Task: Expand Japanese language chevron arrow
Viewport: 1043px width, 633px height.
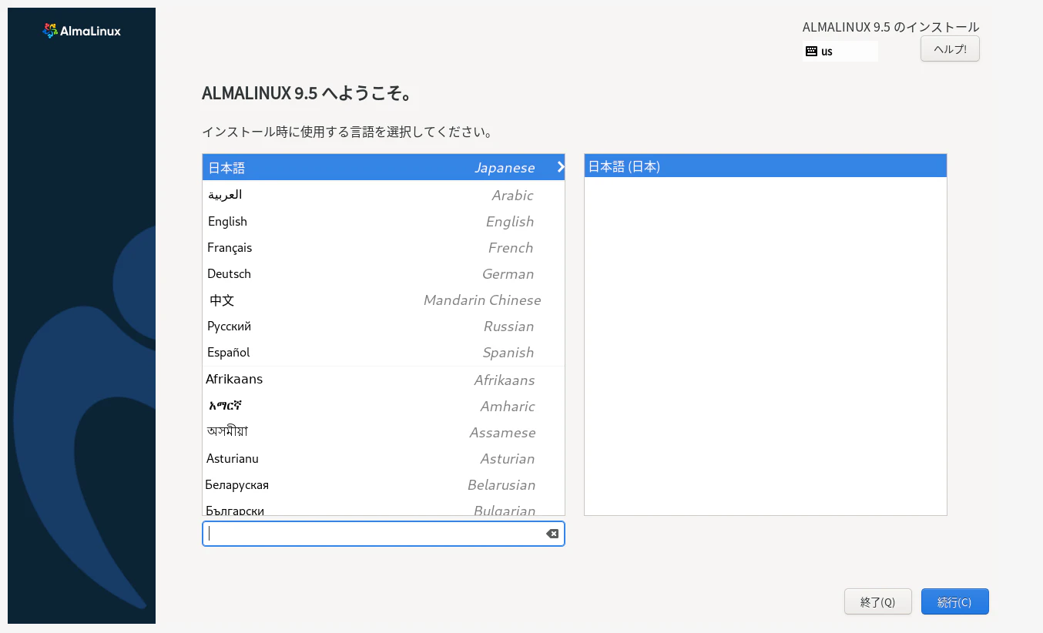Action: tap(560, 166)
